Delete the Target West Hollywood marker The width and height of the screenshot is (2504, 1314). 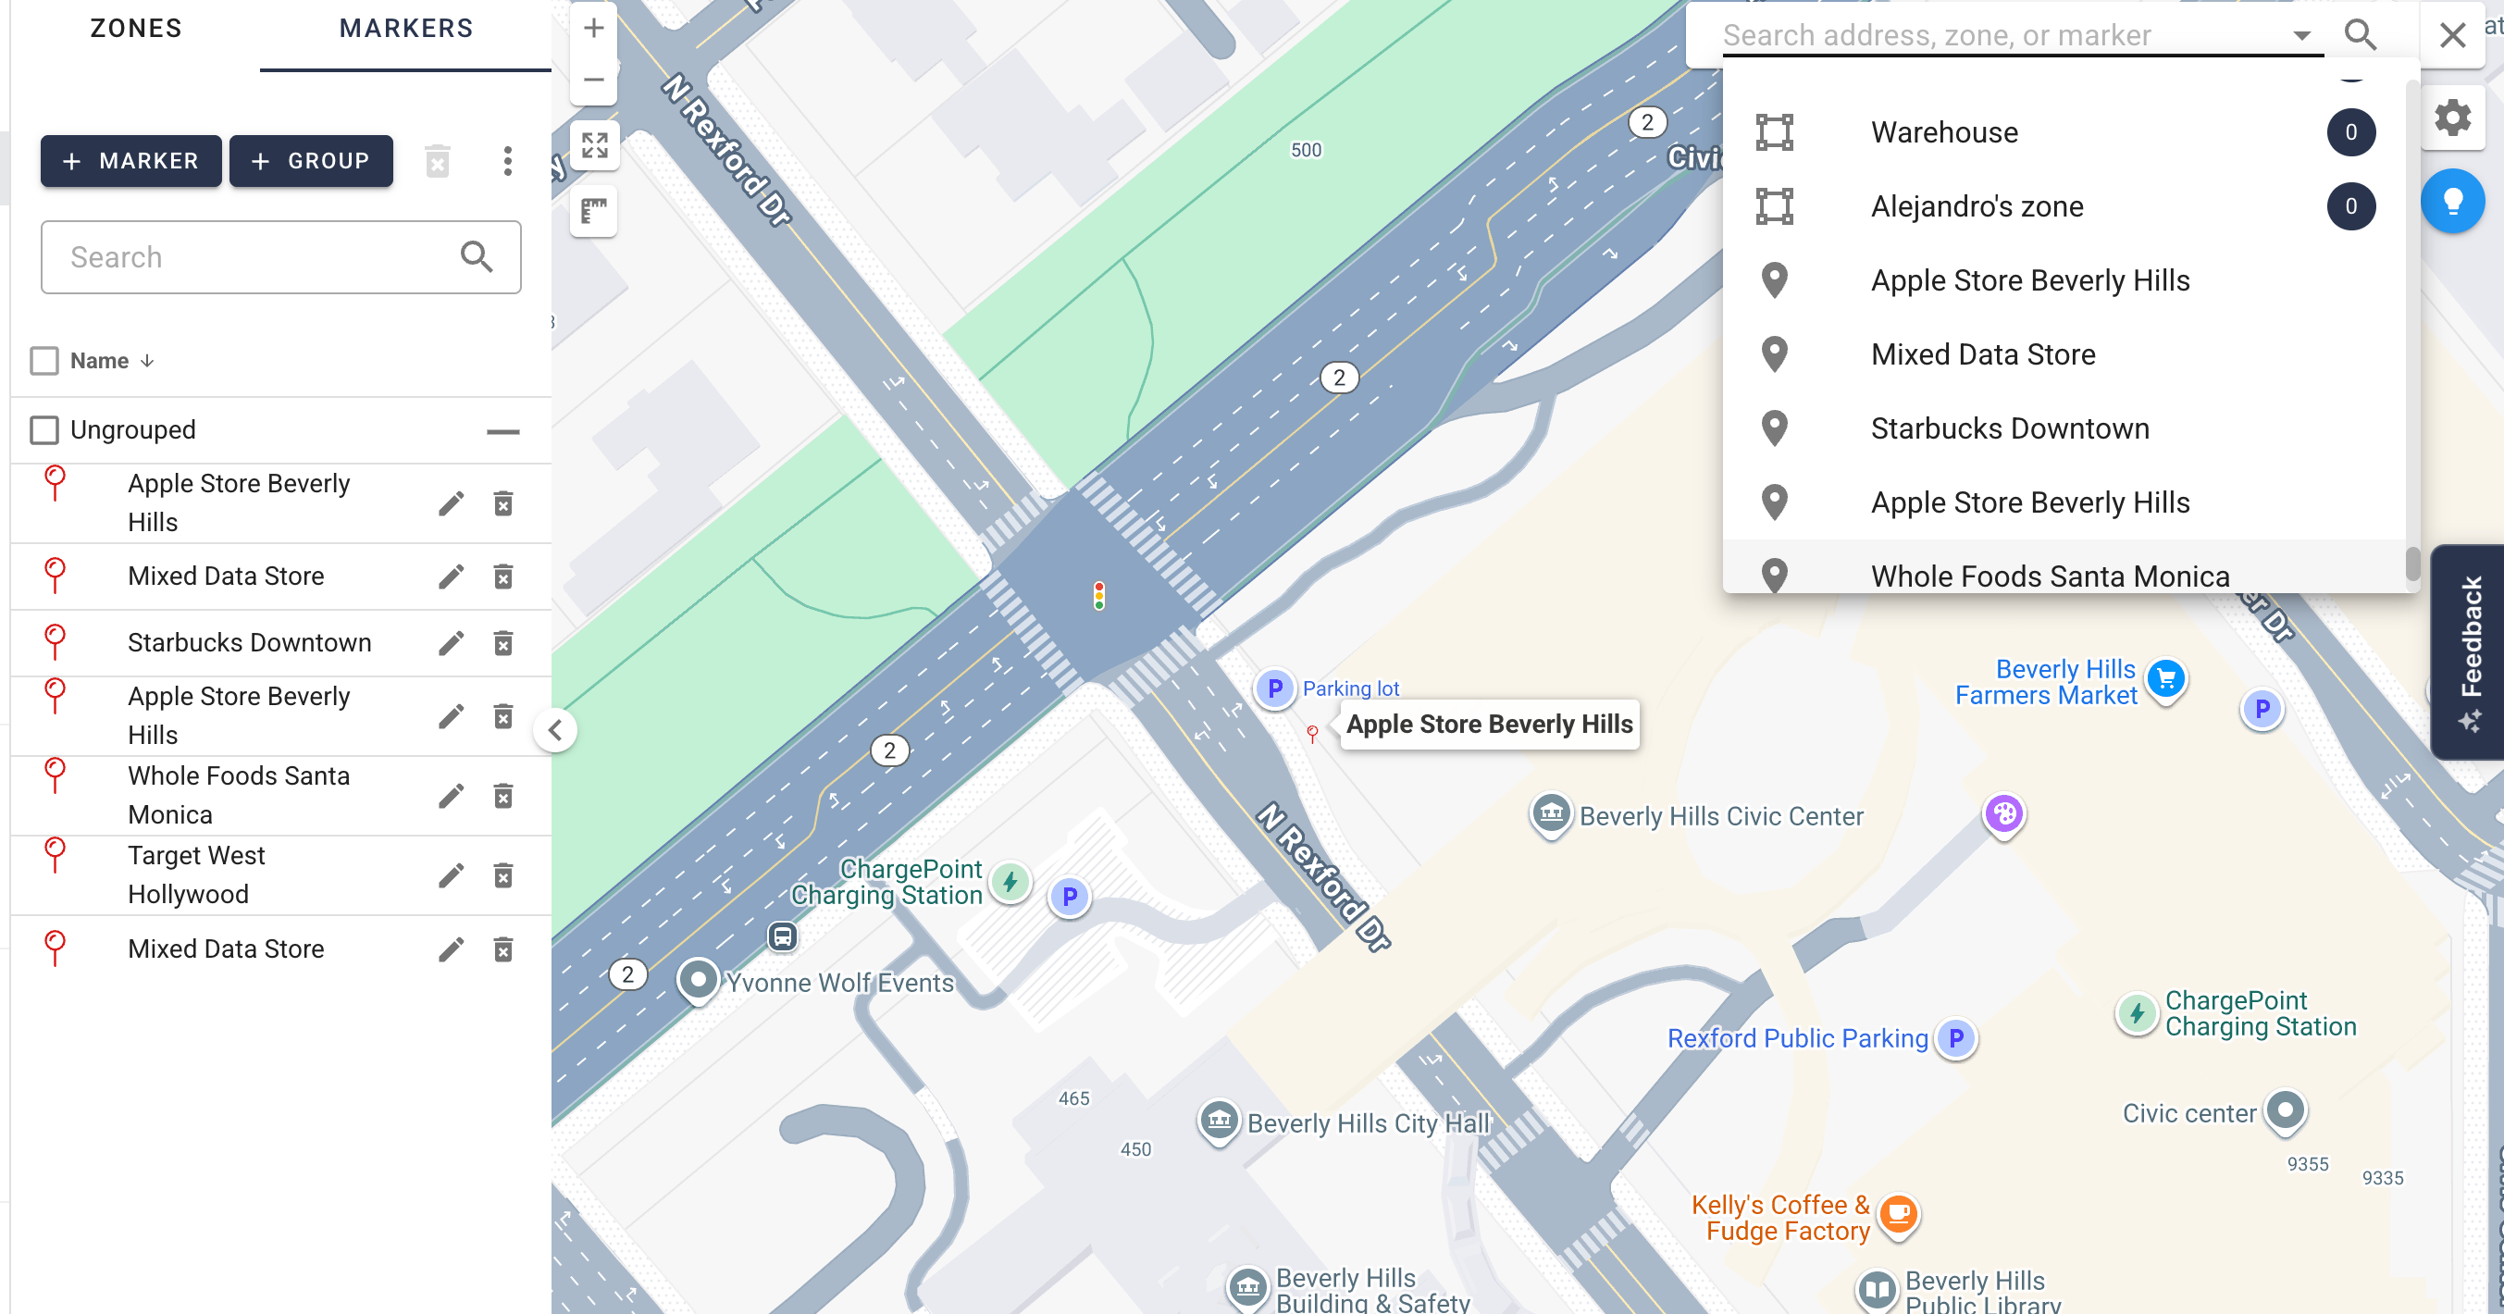pyautogui.click(x=502, y=875)
